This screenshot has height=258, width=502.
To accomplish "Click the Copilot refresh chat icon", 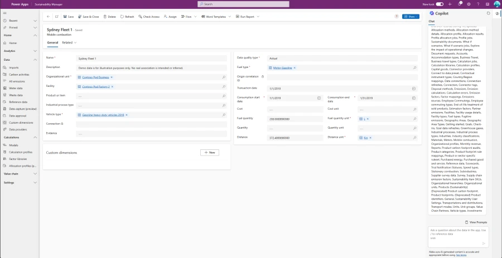I will coord(489,13).
